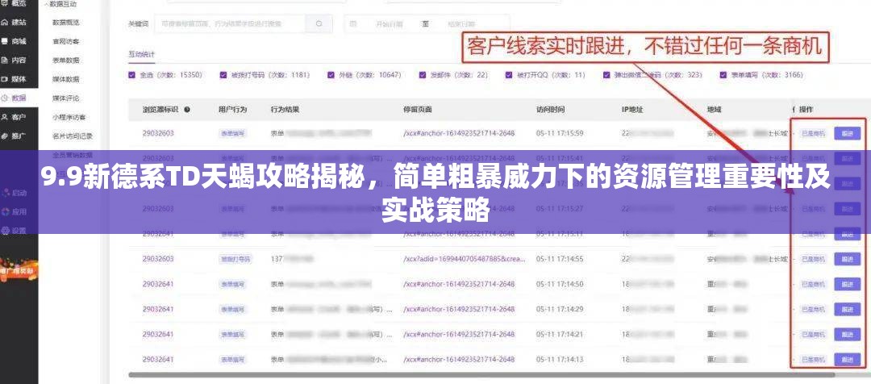Open 媒体评论 in the submenu
Viewport: 871px width, 384px height.
[66, 98]
